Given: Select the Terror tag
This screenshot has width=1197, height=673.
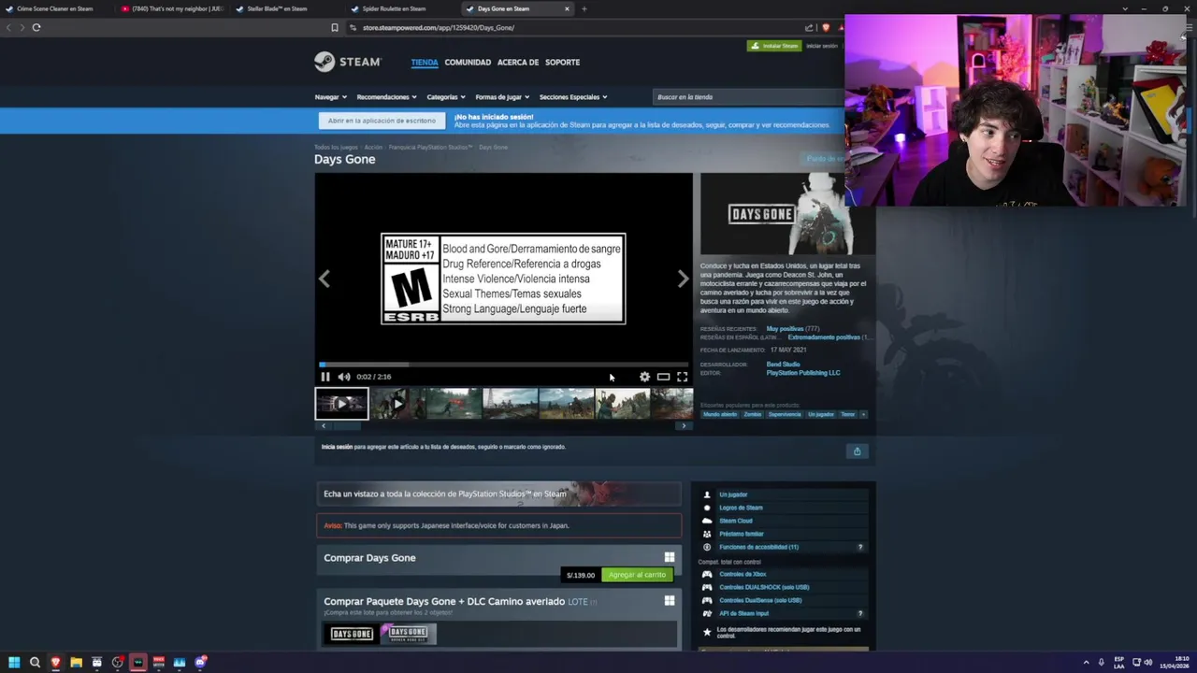Looking at the screenshot, I should pyautogui.click(x=847, y=414).
